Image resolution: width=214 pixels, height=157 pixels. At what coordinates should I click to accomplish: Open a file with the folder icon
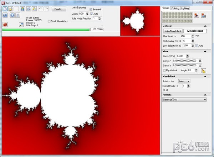[x=11, y=9]
